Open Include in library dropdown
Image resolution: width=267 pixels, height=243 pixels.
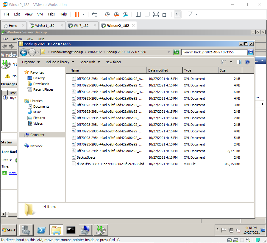[x=60, y=62]
